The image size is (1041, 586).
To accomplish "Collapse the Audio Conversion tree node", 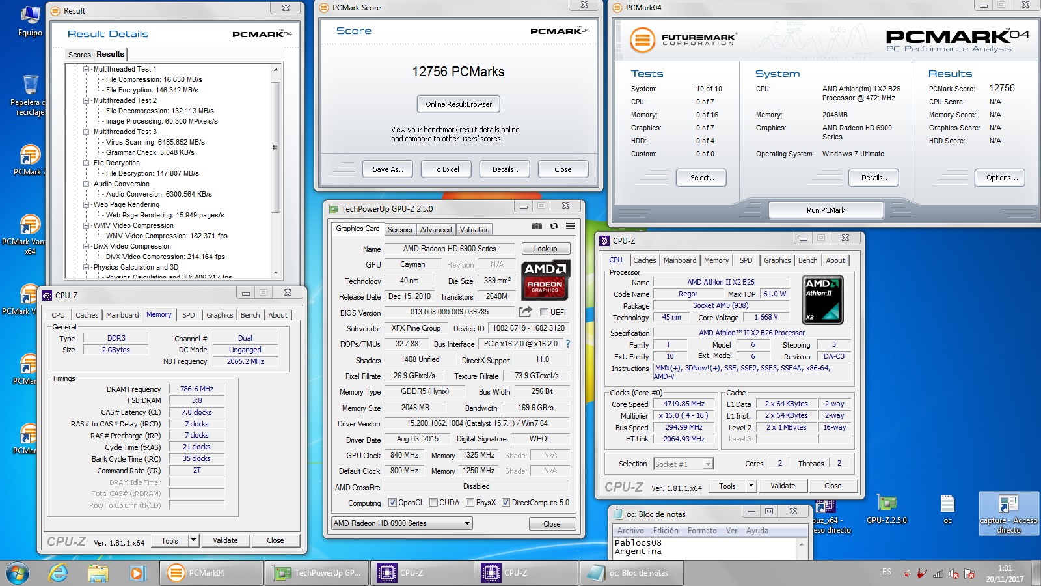I will (x=87, y=184).
